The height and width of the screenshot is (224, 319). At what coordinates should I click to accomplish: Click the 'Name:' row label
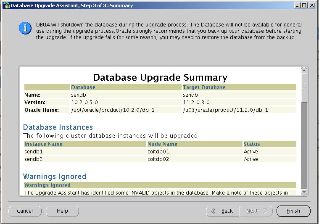tap(32, 95)
